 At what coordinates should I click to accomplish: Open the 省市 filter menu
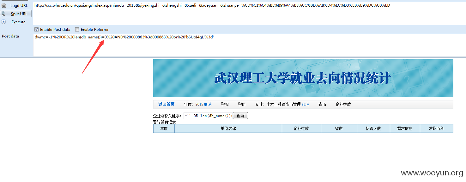pyautogui.click(x=322, y=104)
